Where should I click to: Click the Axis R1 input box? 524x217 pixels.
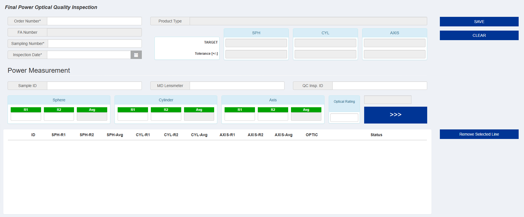click(240, 117)
